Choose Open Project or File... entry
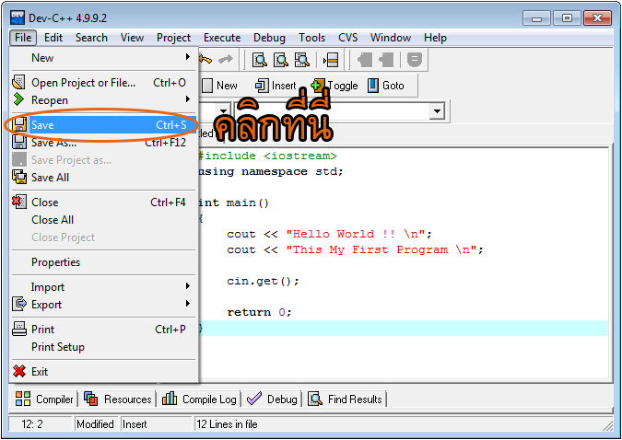Viewport: 622px width, 440px height. point(104,83)
